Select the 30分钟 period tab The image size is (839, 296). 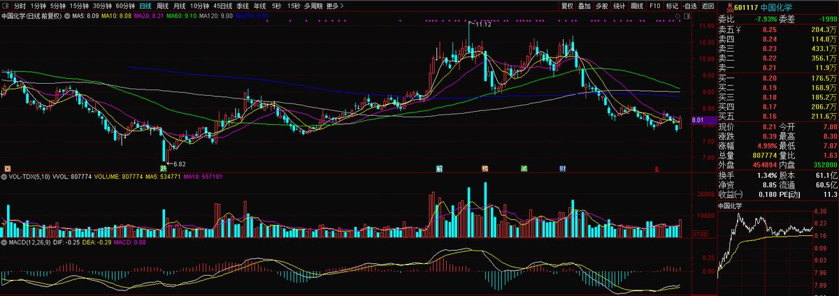coord(103,6)
